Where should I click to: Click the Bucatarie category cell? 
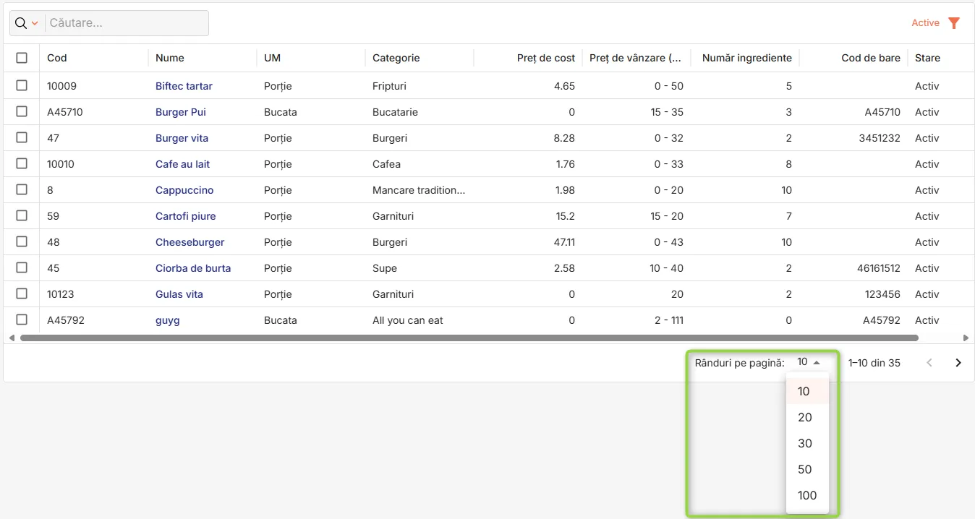(395, 112)
